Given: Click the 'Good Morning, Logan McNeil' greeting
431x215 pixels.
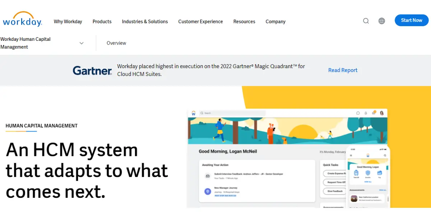Looking at the screenshot, I should (228, 152).
